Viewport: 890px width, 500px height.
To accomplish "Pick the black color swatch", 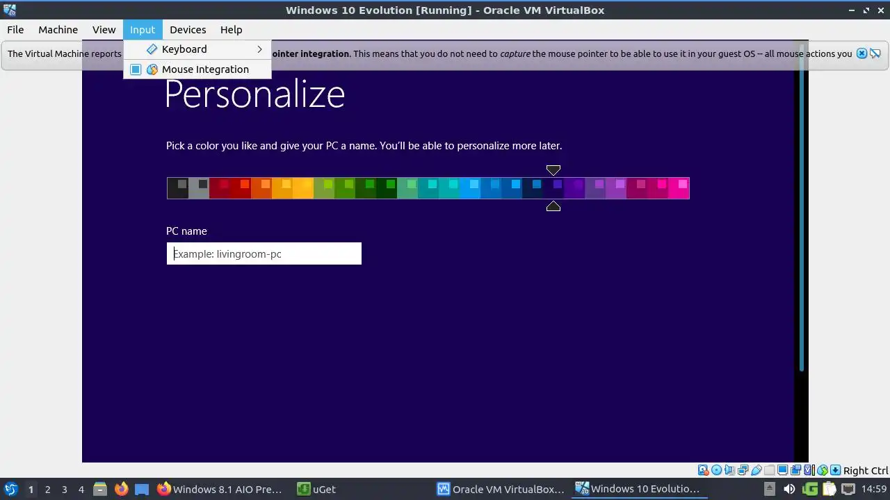I will 177,188.
